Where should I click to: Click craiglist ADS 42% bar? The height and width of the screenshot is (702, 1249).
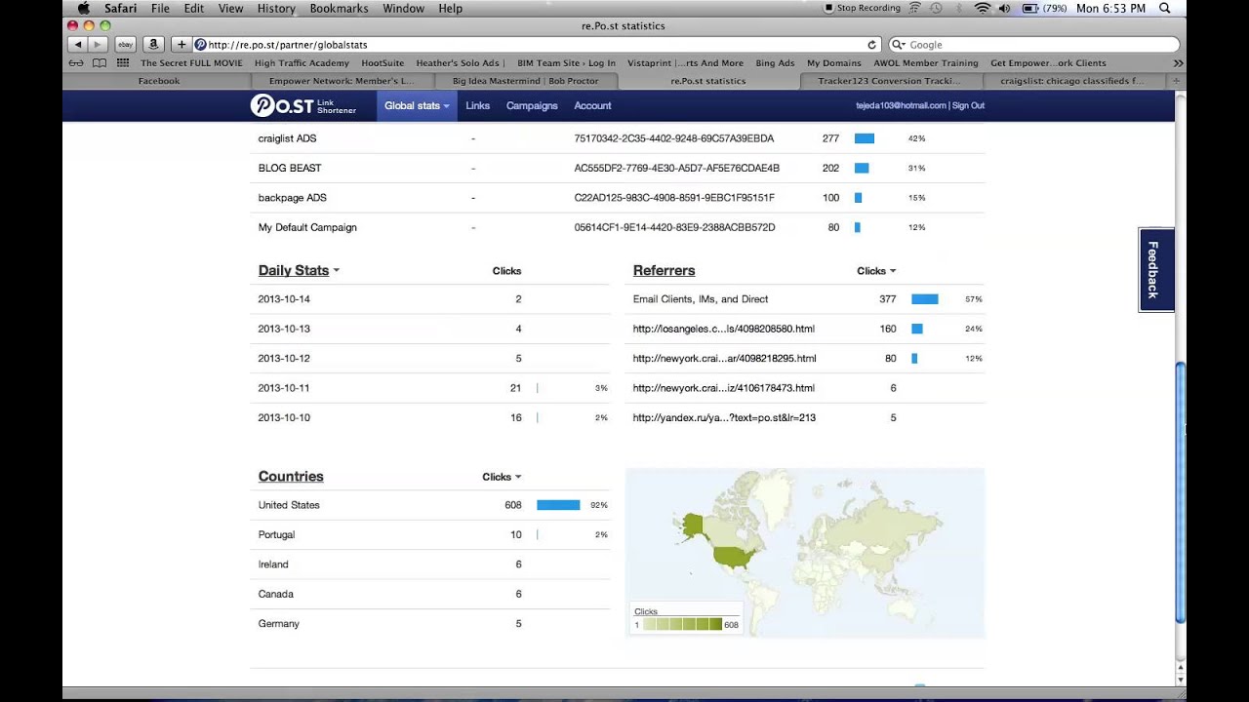pos(865,138)
